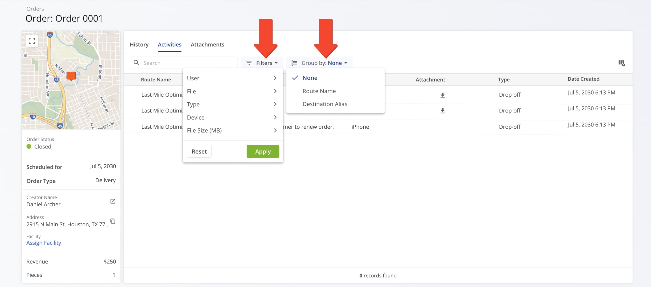Screen dimensions: 651x287
Task: Click the Jul 5, 2030 scheduled date
Action: coord(103,166)
